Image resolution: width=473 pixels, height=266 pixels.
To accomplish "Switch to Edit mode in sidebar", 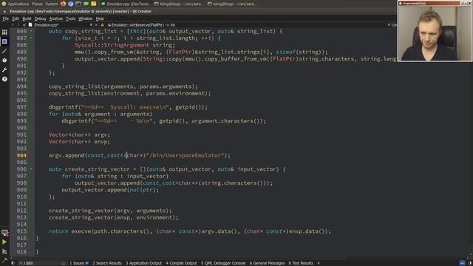I will (x=4, y=41).
